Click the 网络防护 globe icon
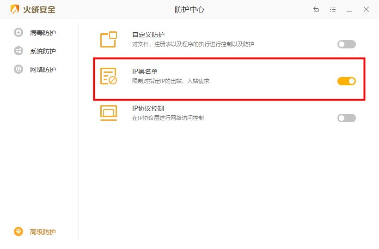This screenshot has height=249, width=379. [x=18, y=69]
